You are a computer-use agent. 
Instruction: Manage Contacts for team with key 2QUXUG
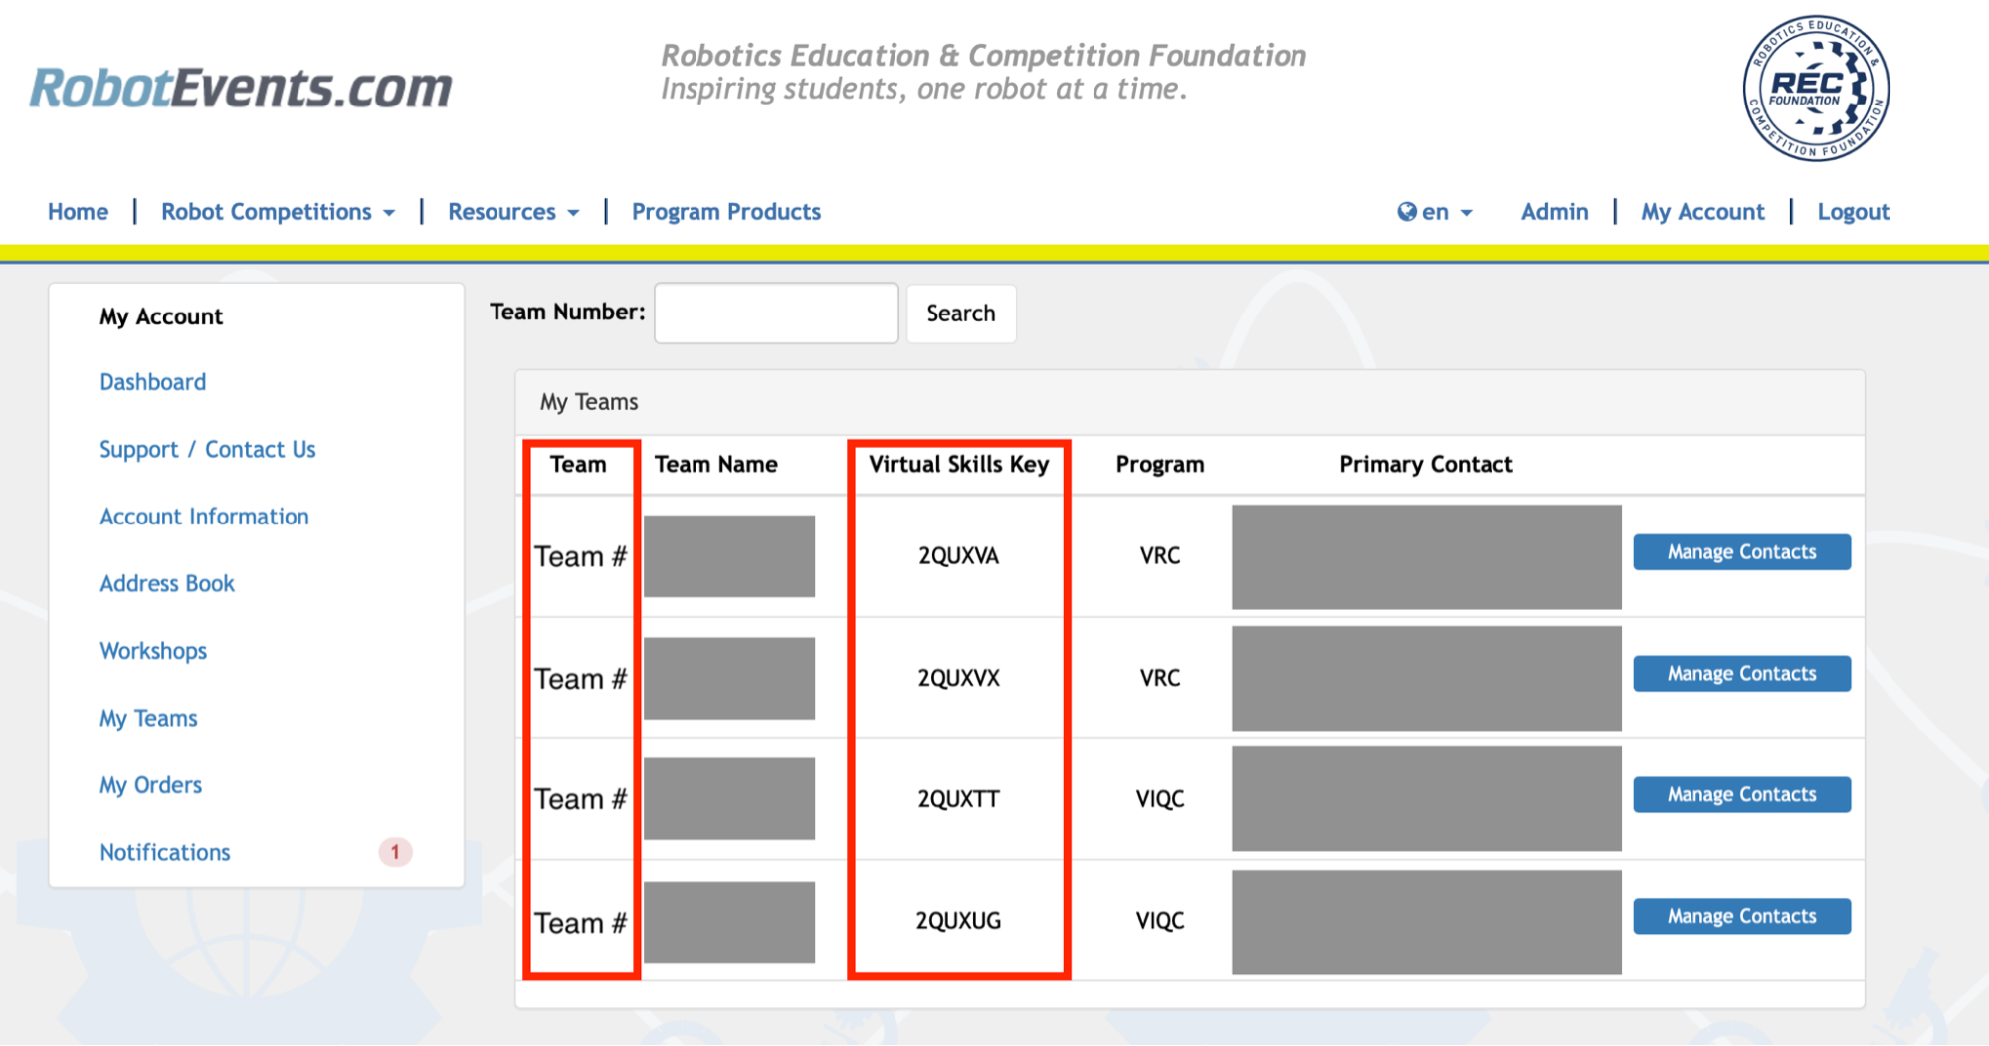pyautogui.click(x=1741, y=917)
